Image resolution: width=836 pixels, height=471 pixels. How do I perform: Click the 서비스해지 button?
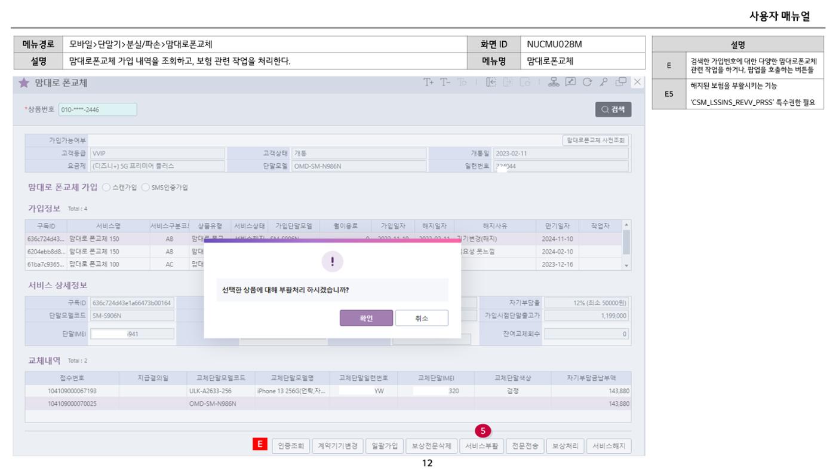(x=608, y=445)
